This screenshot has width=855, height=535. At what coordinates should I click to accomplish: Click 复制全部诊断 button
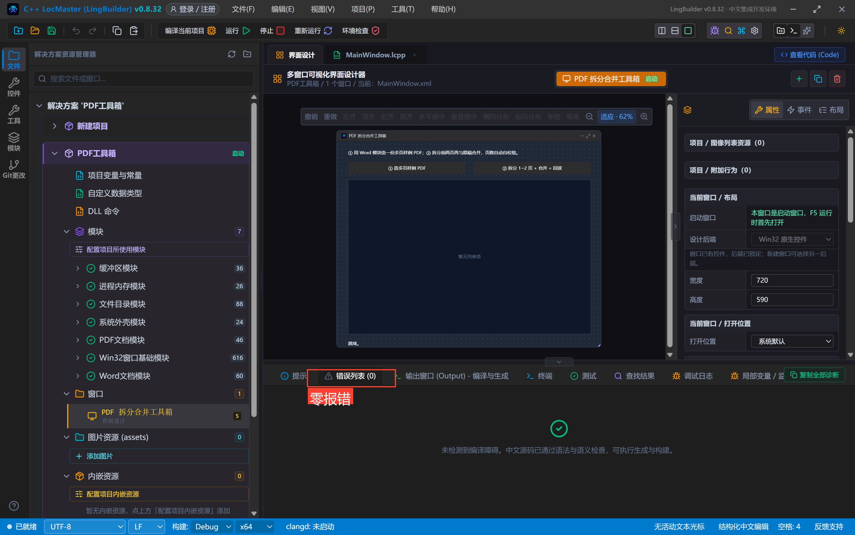(x=814, y=375)
